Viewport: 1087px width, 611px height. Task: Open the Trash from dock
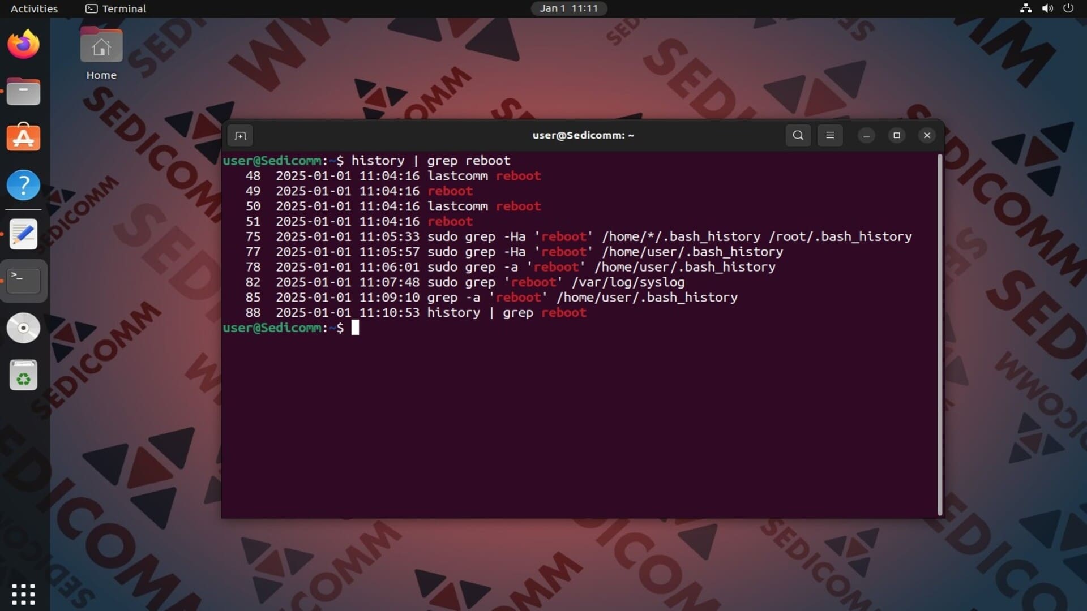[23, 375]
